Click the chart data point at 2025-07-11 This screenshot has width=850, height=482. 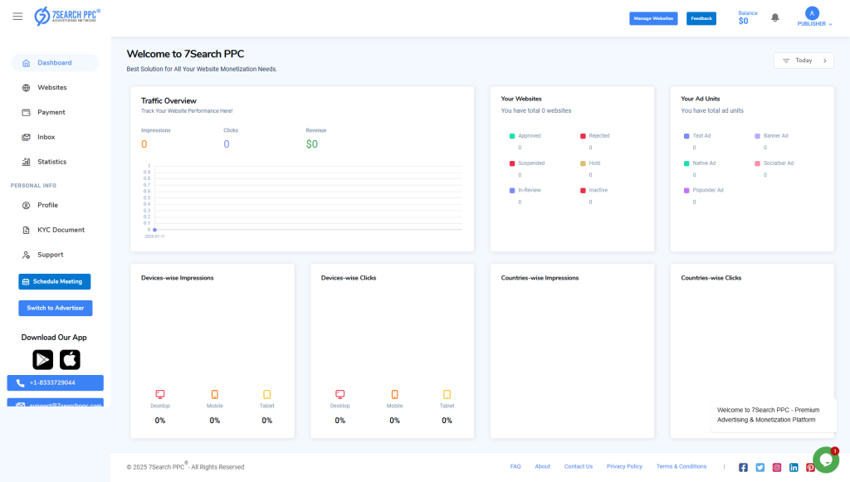click(154, 230)
